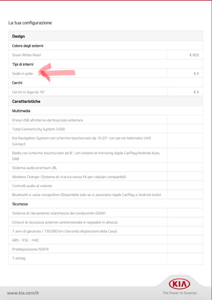This screenshot has width=212, height=300.
Task: Click the Snow White Pearl row
Action: [x=106, y=55]
